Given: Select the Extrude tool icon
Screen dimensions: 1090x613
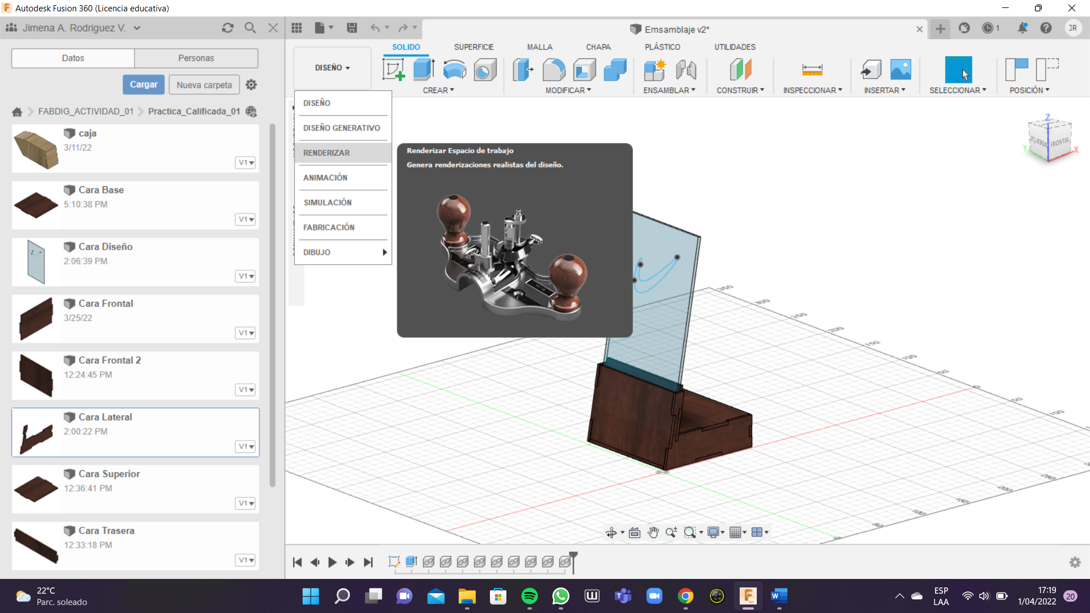Looking at the screenshot, I should pos(424,70).
